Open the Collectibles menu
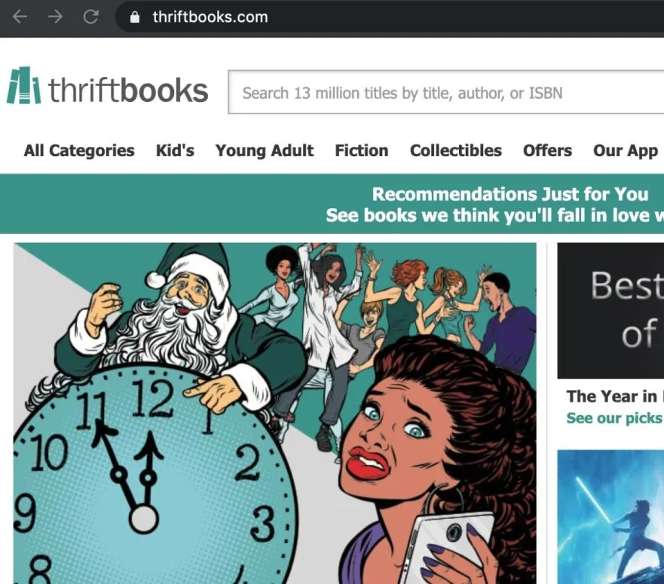 pyautogui.click(x=456, y=150)
